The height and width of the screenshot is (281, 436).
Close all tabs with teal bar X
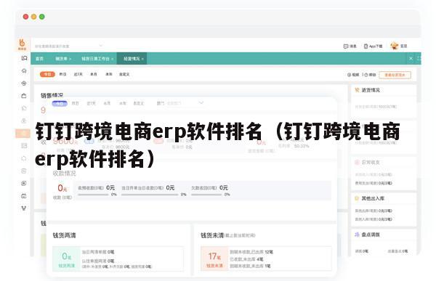(411, 58)
